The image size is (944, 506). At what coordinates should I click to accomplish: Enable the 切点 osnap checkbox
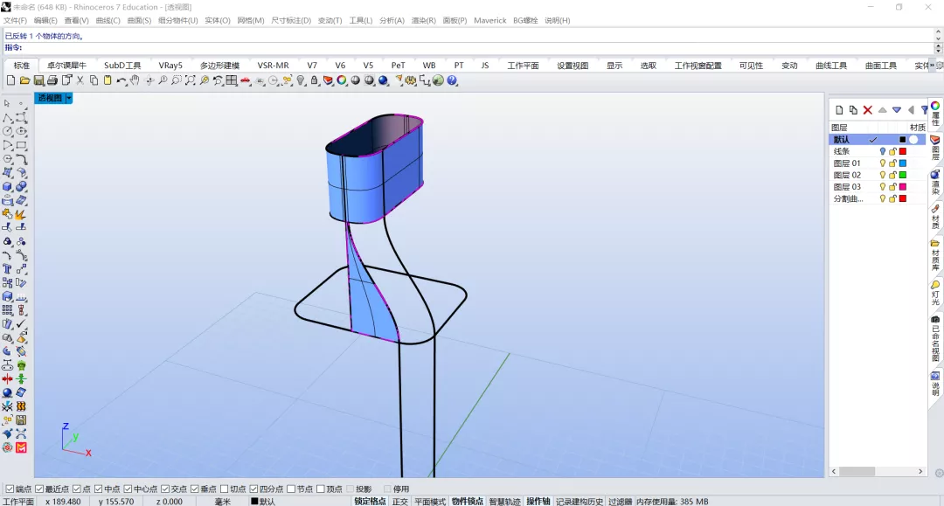click(x=224, y=489)
